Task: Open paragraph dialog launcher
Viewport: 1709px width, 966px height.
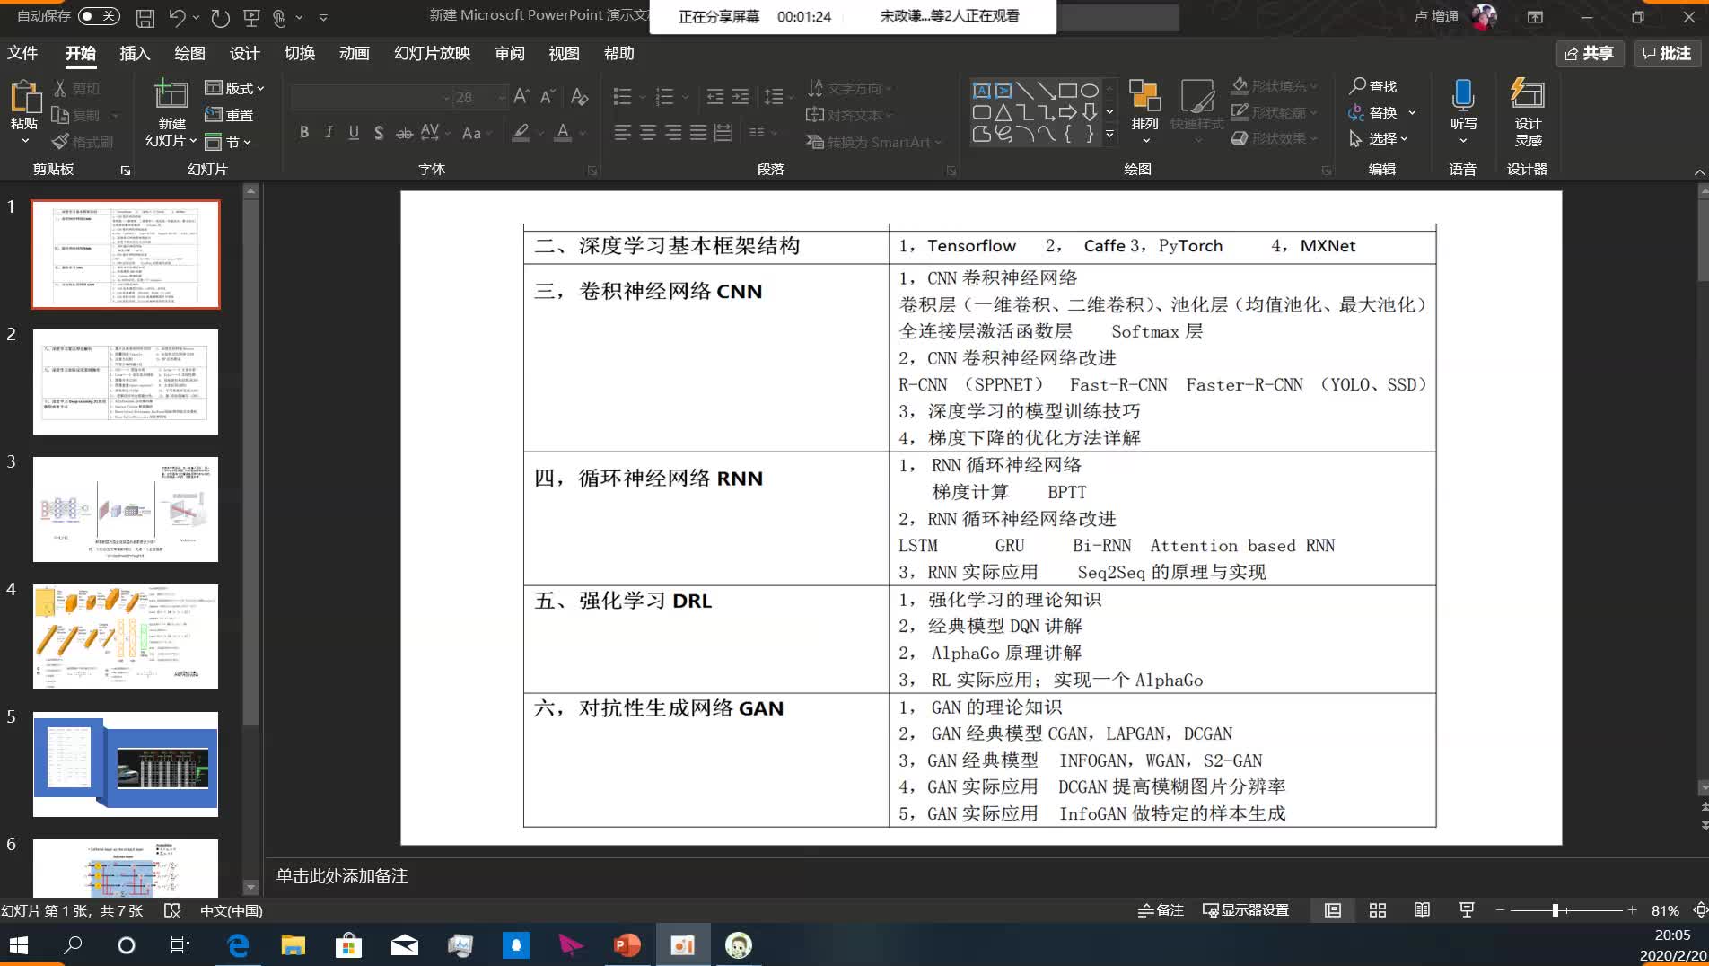Action: (x=951, y=171)
